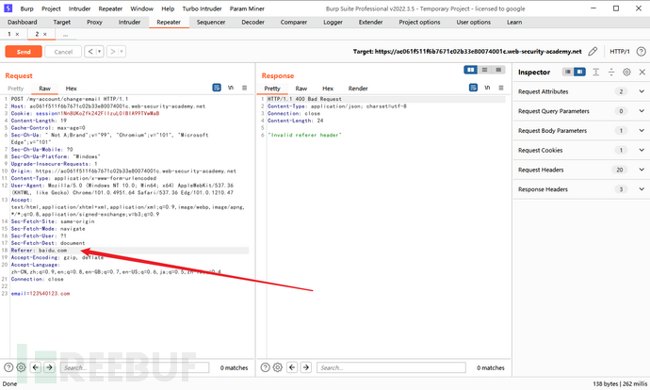Edit target with the pencil icon
650x390 pixels.
point(593,51)
